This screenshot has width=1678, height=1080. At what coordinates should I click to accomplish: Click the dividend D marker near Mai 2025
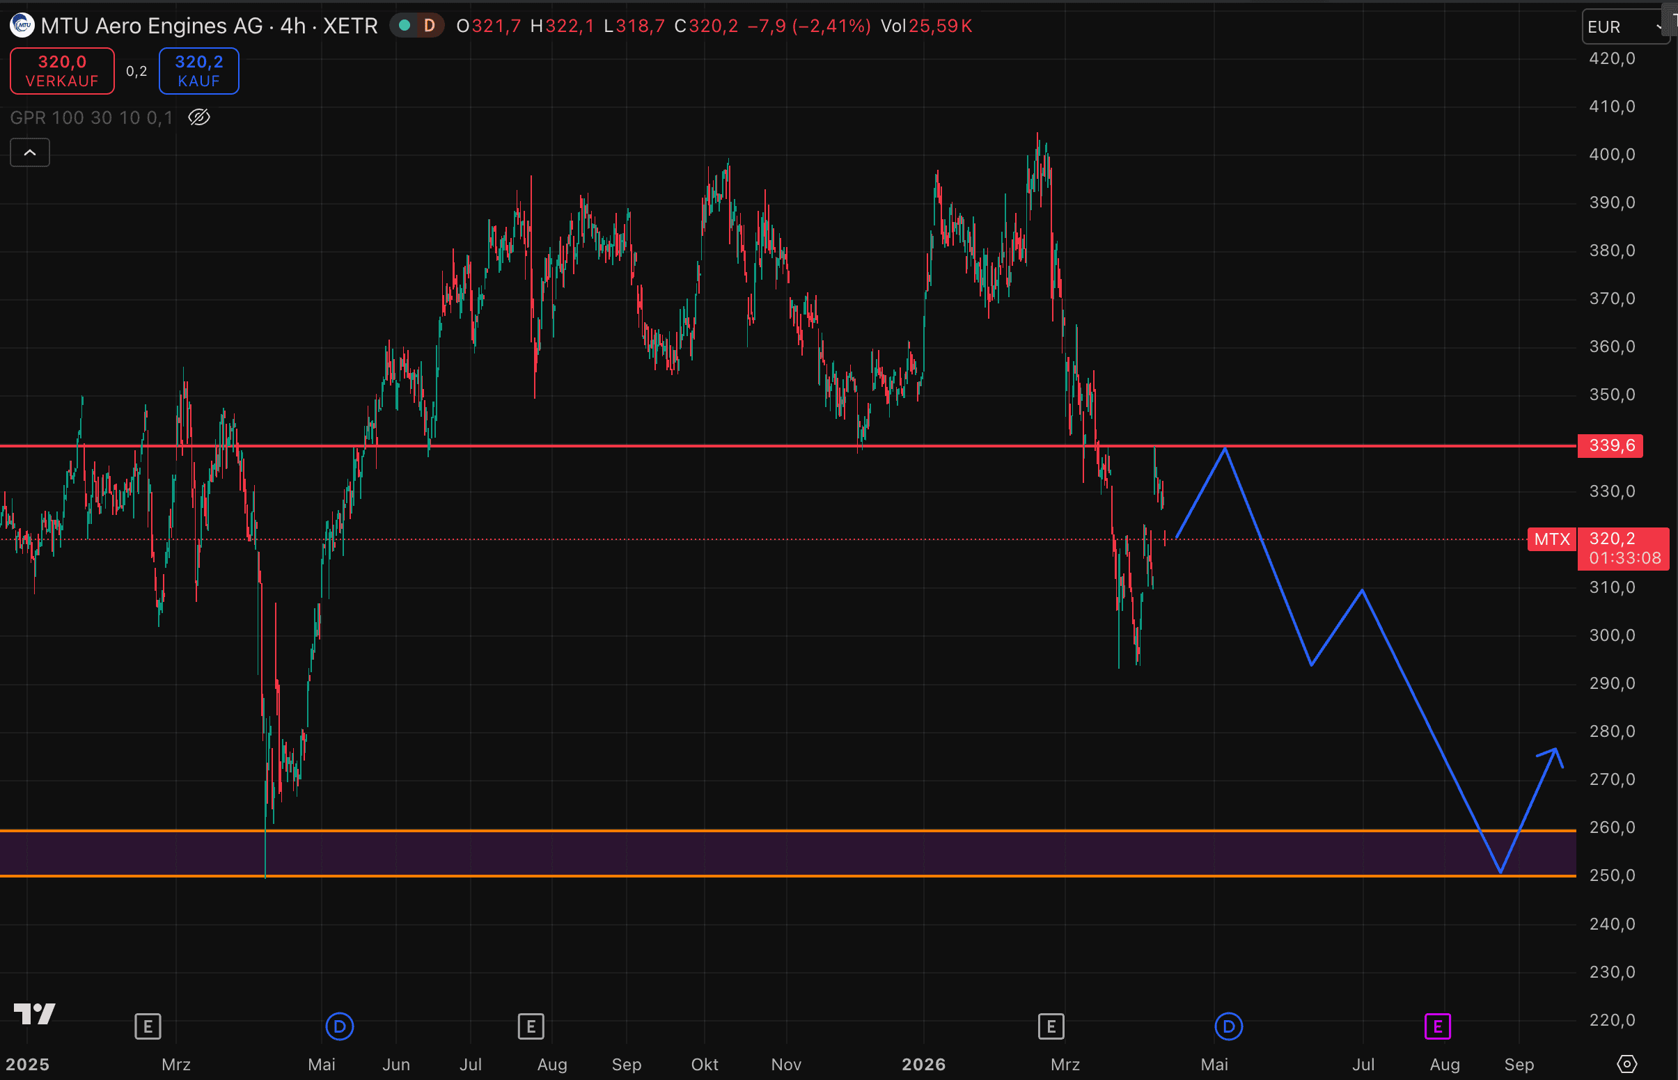click(x=340, y=1026)
